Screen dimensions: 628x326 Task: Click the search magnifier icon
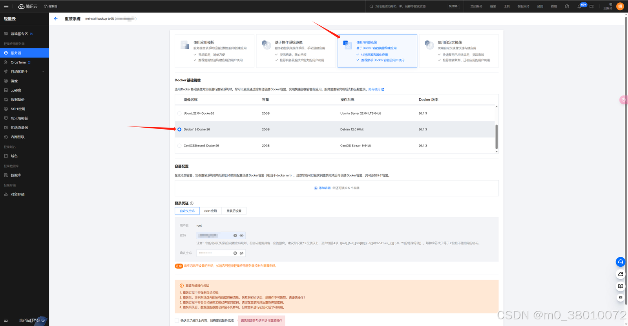tap(371, 6)
